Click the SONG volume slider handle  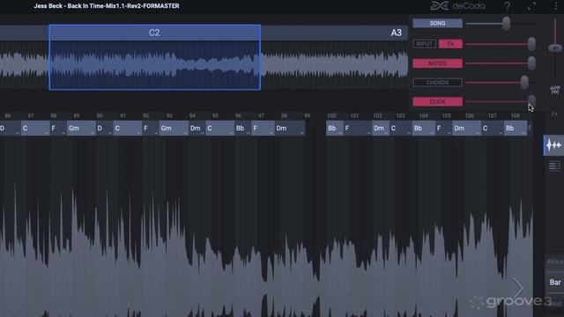(506, 24)
